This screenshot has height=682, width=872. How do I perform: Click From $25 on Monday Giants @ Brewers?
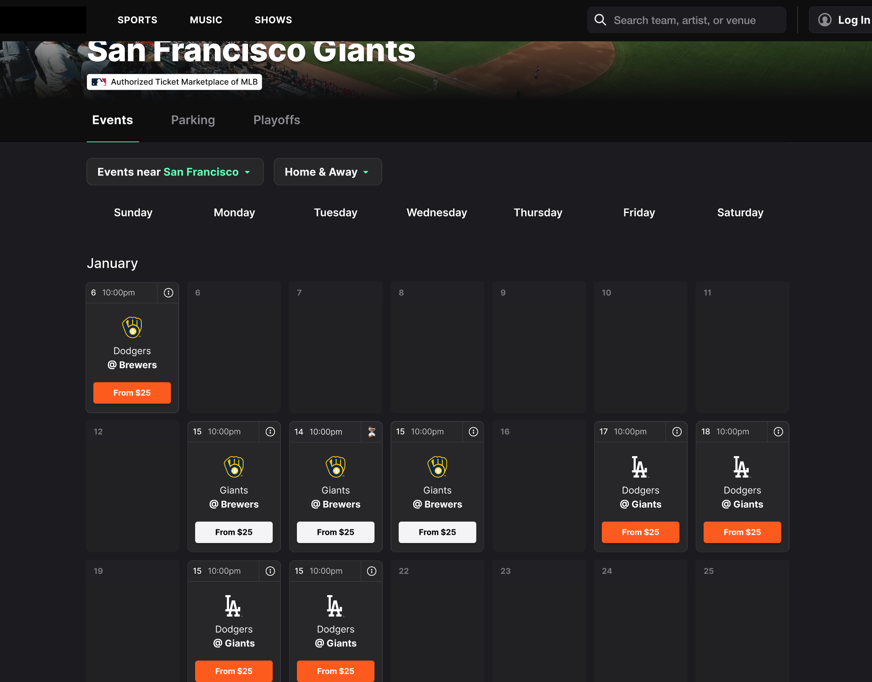[234, 532]
